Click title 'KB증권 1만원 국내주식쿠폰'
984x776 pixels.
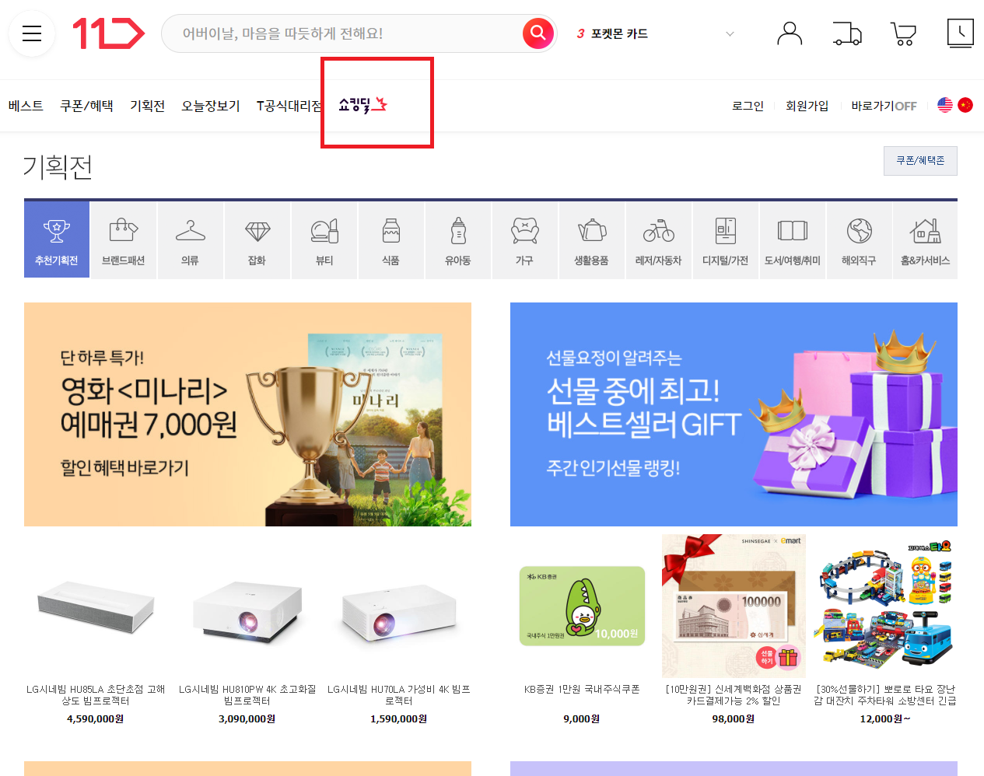pyautogui.click(x=582, y=690)
